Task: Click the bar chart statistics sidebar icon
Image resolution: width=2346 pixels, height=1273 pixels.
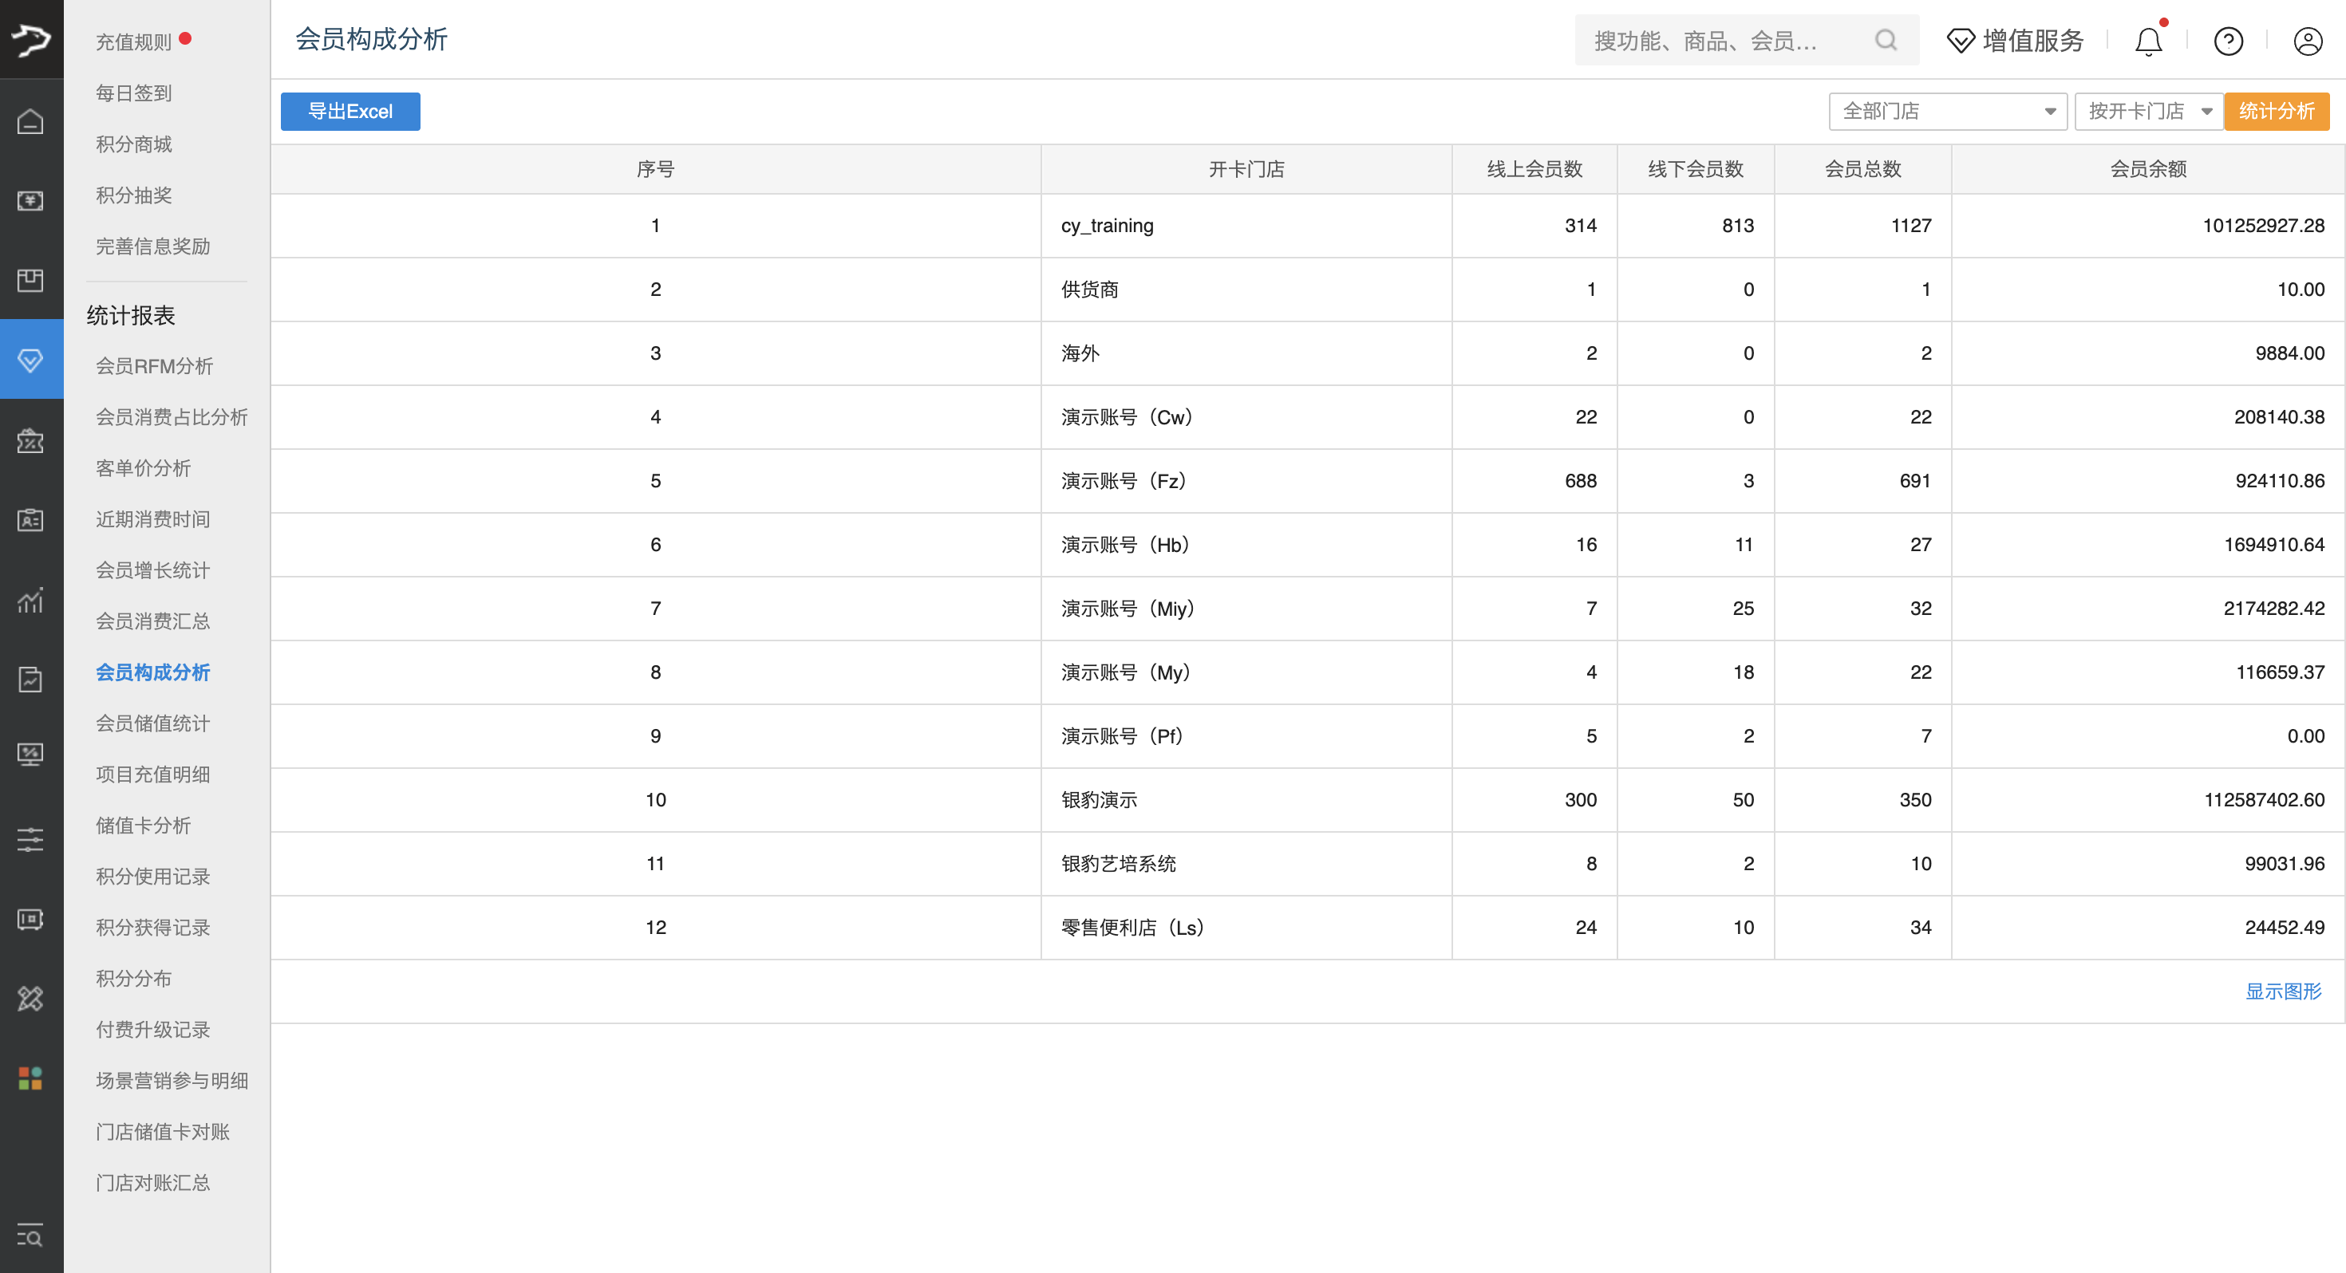Action: [31, 600]
